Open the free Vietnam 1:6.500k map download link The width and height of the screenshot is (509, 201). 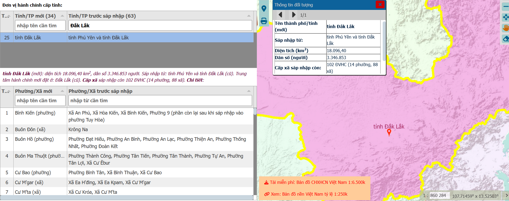[x=315, y=182]
